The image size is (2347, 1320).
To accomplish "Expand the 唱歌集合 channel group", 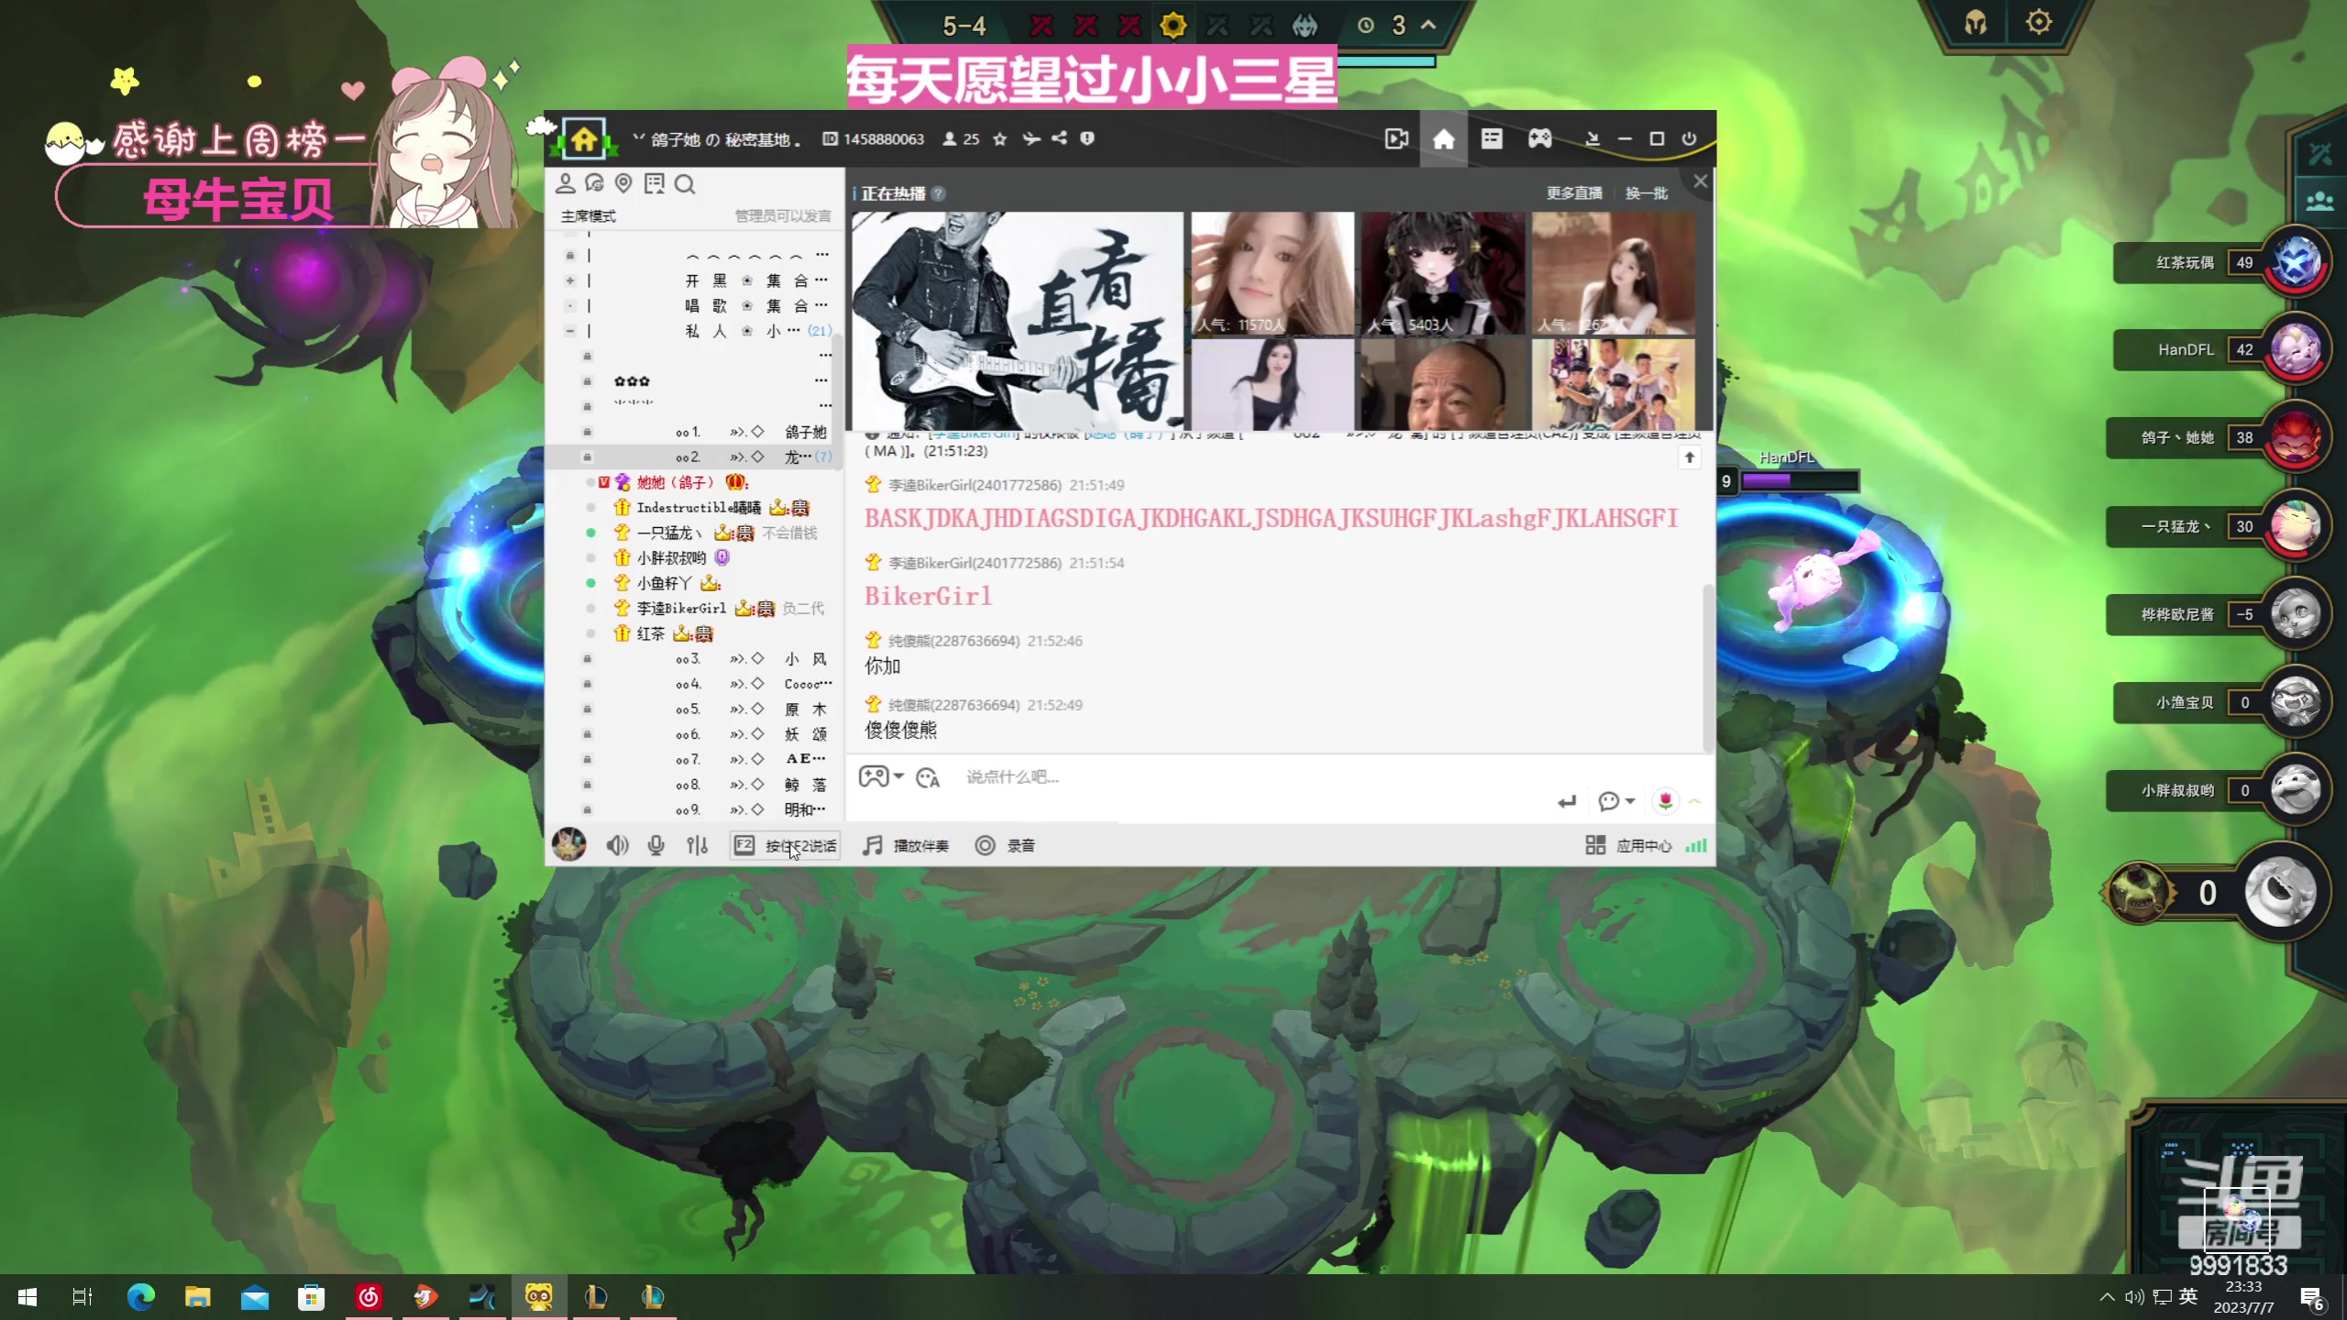I will pos(570,305).
